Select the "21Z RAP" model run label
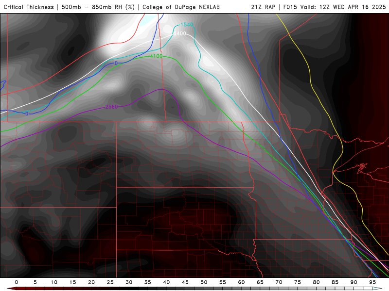Image resolution: width=389 pixels, height=291 pixels. 263,7
